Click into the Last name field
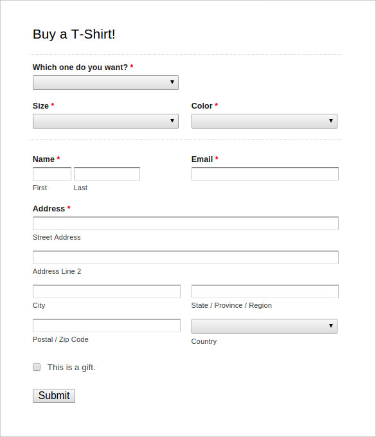This screenshot has width=376, height=437. click(x=107, y=174)
